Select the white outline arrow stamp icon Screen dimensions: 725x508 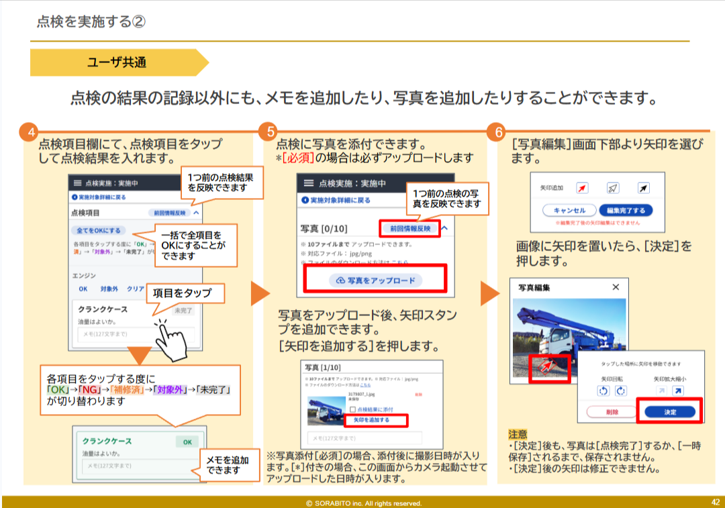[613, 189]
